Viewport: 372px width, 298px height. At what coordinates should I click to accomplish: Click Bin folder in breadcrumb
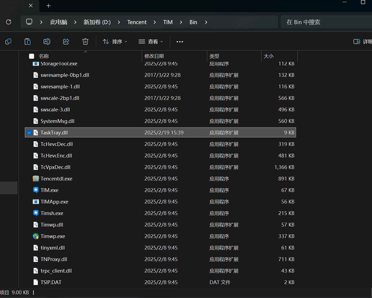click(193, 22)
